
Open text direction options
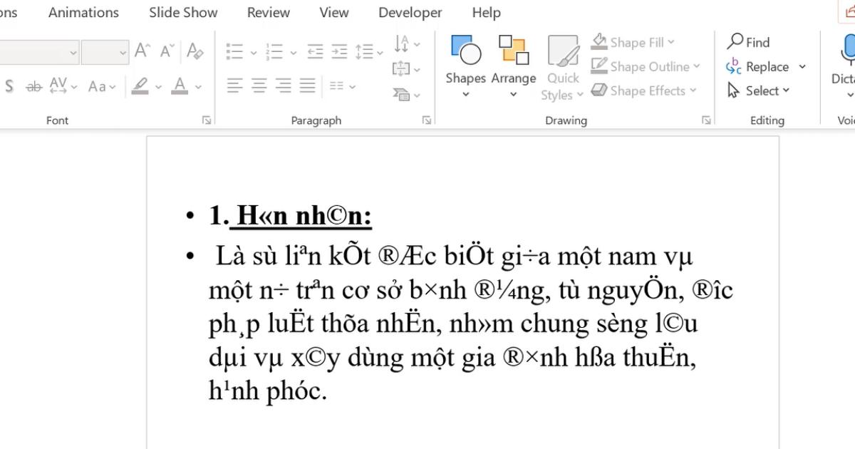point(406,43)
